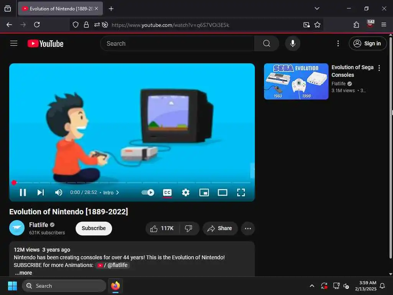Share the Nintendo video
This screenshot has width=393, height=295.
point(220,228)
